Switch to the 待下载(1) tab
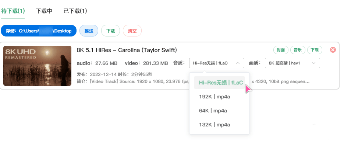 click(x=13, y=11)
